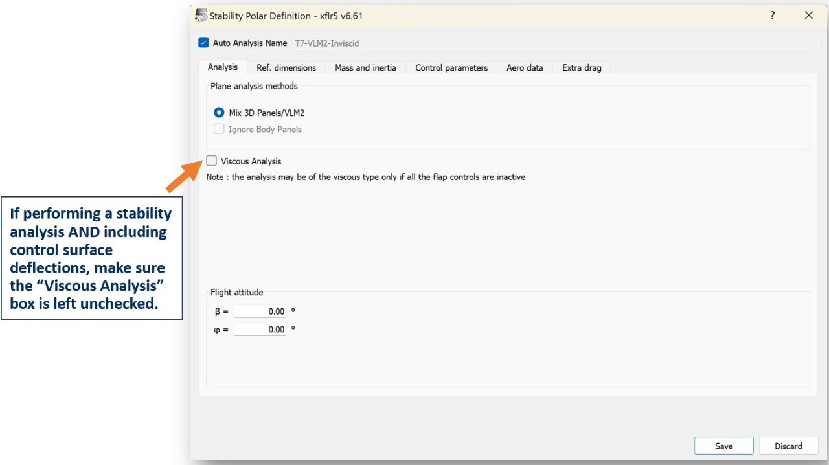Switch to the Aero data tab

pos(525,67)
